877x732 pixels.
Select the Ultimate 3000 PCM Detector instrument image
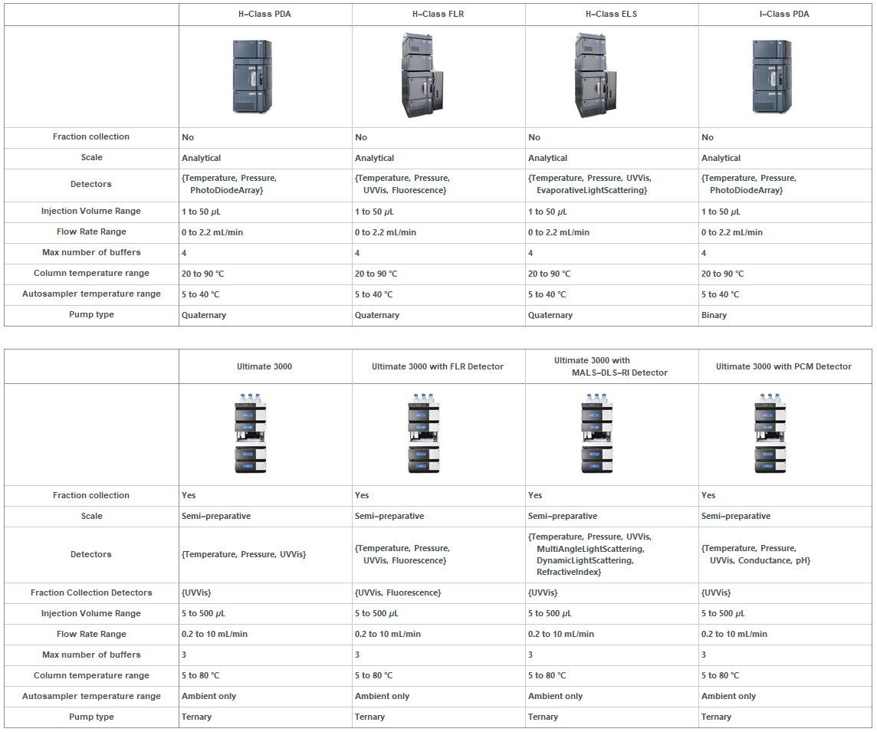click(x=772, y=434)
